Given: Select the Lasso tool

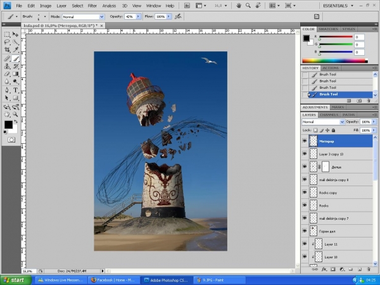Looking at the screenshot, I should pyautogui.click(x=7, y=42).
